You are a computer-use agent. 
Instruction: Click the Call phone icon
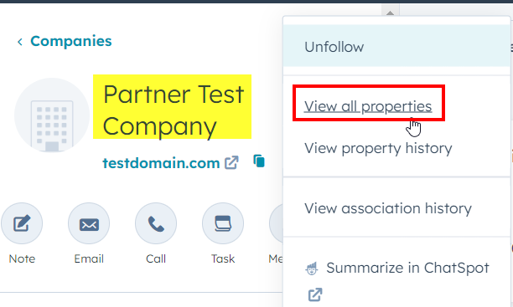[x=156, y=223]
